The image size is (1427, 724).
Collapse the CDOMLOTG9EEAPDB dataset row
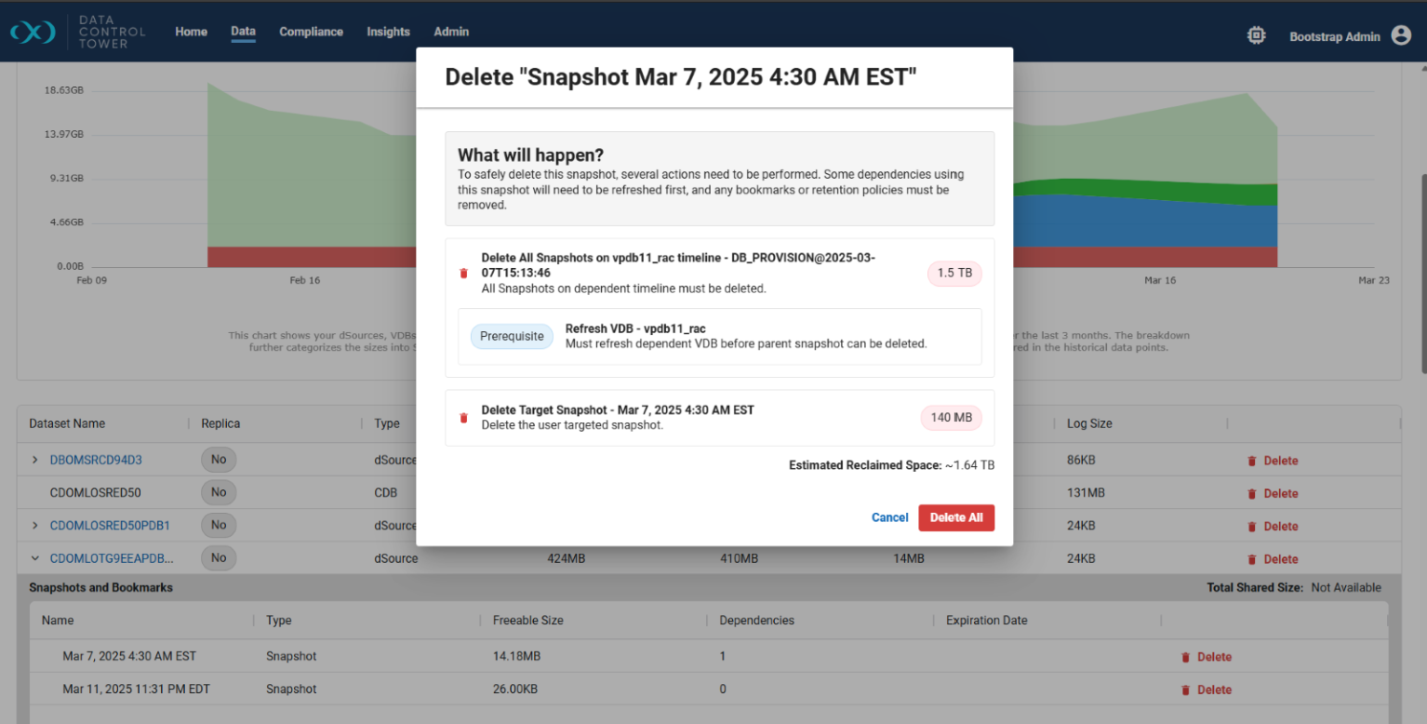[x=35, y=558]
